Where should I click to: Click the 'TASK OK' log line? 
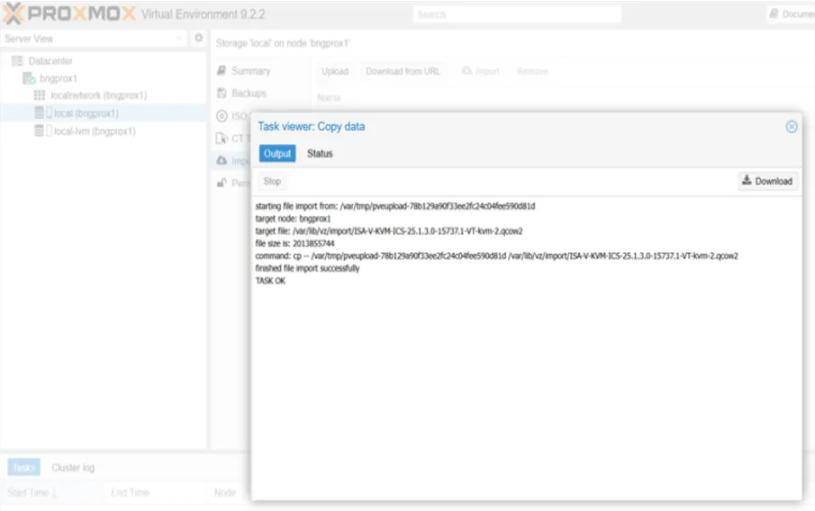270,281
